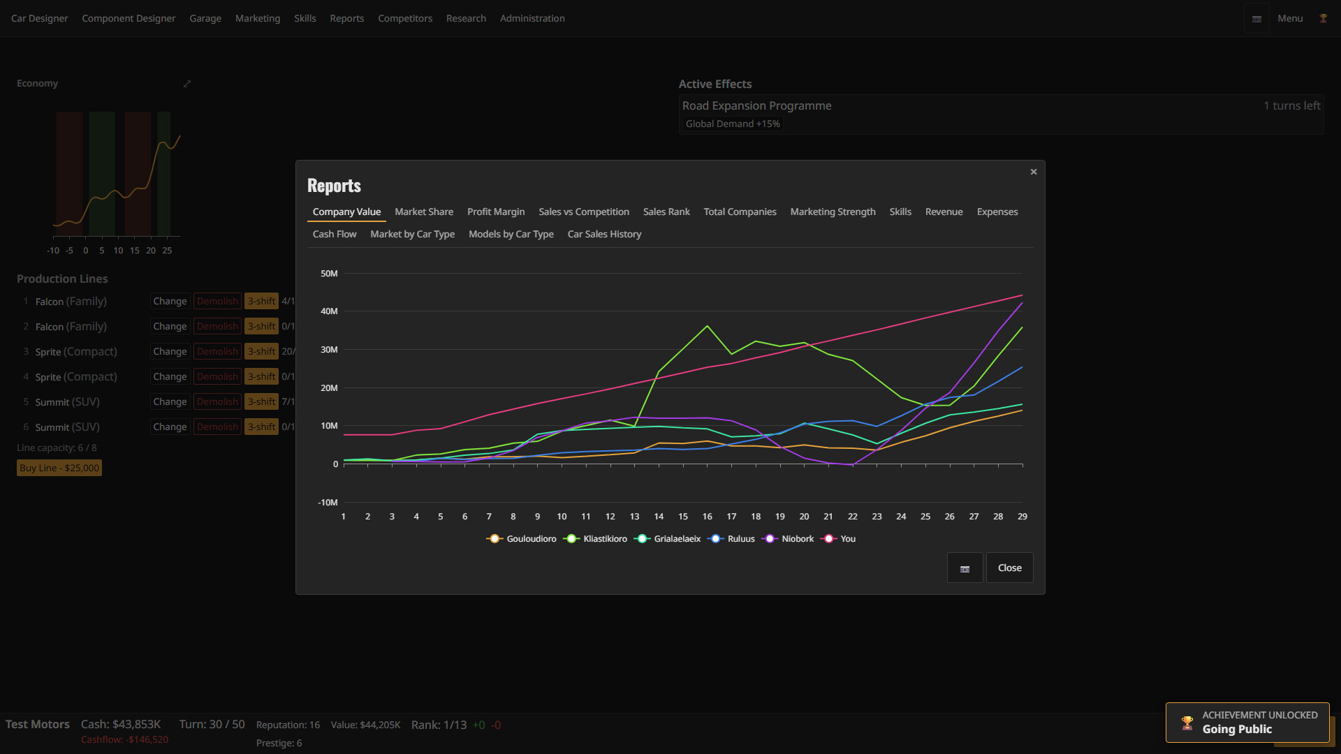Click trophy icon in Achievement Unlocked toast
Screen dimensions: 1341x754
coord(1187,723)
